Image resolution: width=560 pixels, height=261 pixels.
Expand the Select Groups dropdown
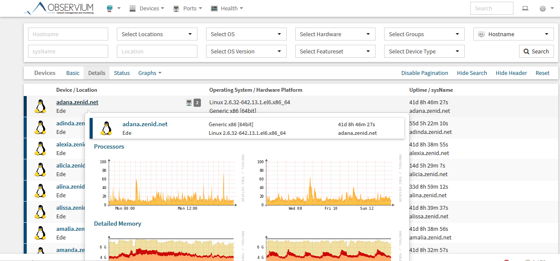(x=424, y=34)
